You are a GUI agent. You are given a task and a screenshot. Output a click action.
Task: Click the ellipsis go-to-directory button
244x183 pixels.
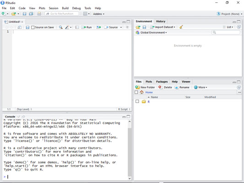coord(239,92)
